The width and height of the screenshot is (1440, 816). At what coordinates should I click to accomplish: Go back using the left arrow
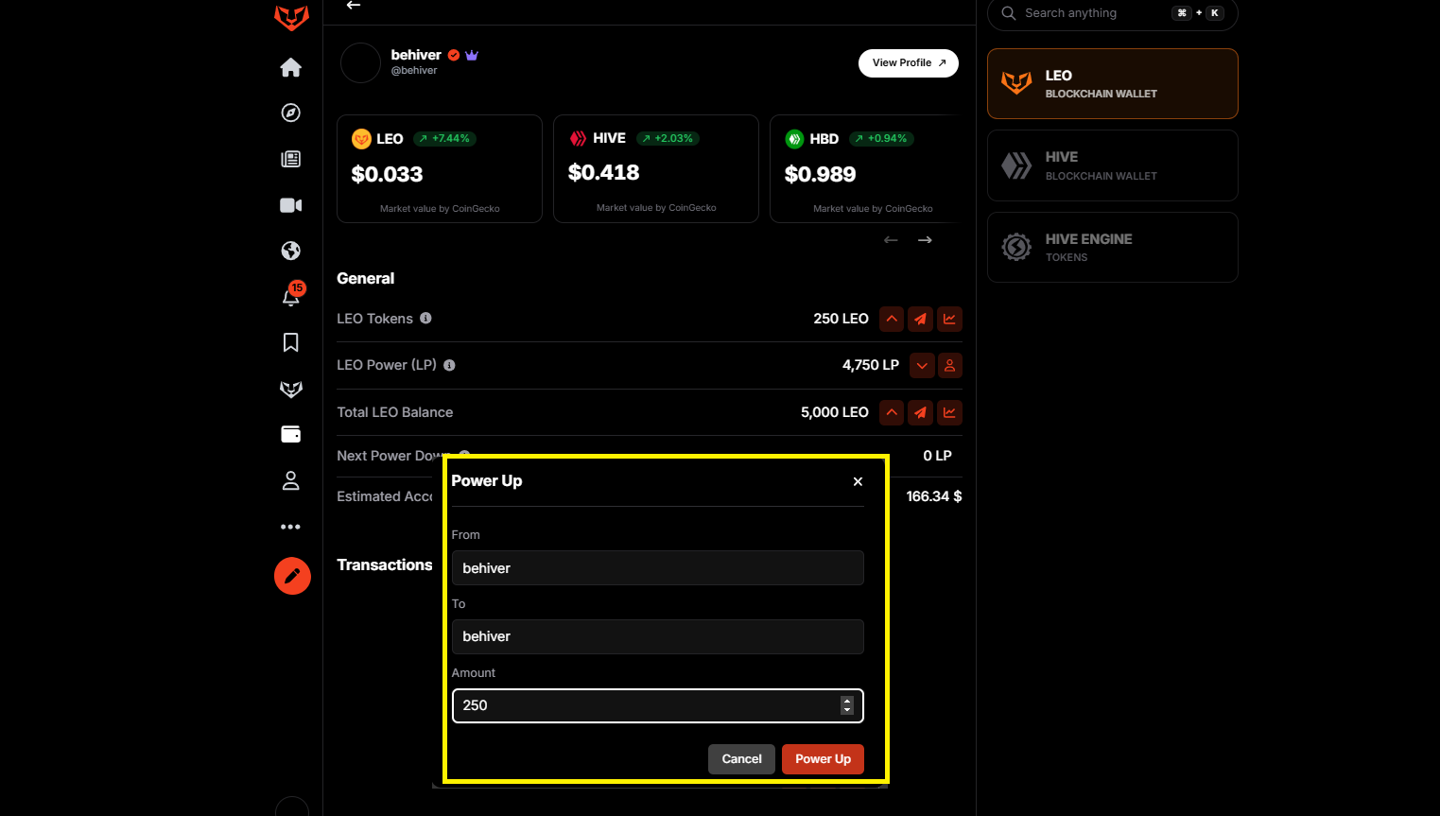(x=354, y=6)
